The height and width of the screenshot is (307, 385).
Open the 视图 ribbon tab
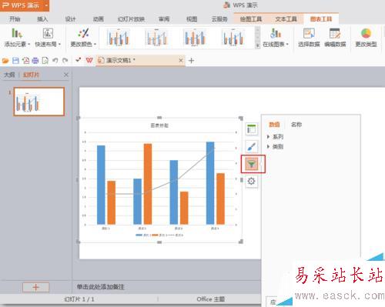[x=192, y=19]
